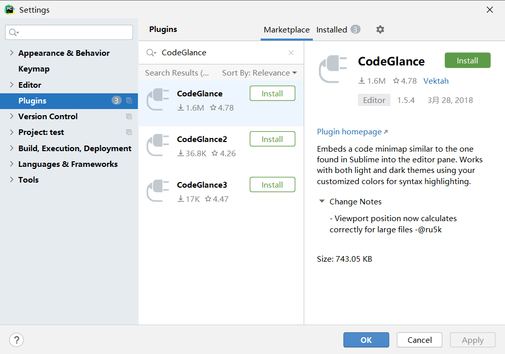Open the Vektah vendor link
Viewport: 505px width, 354px height.
coord(436,81)
